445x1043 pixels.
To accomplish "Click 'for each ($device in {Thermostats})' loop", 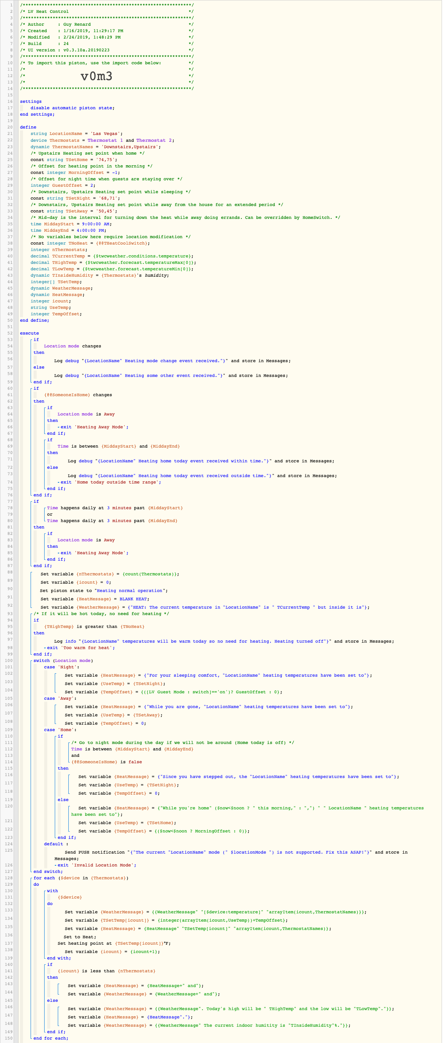I will [x=81, y=878].
